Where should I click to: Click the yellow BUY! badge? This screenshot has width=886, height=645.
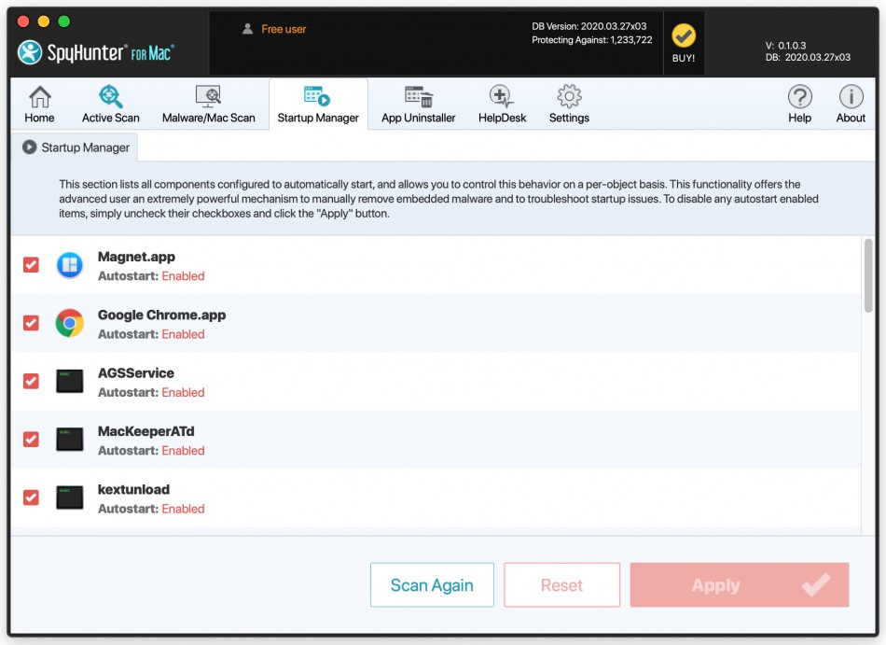pyautogui.click(x=685, y=38)
